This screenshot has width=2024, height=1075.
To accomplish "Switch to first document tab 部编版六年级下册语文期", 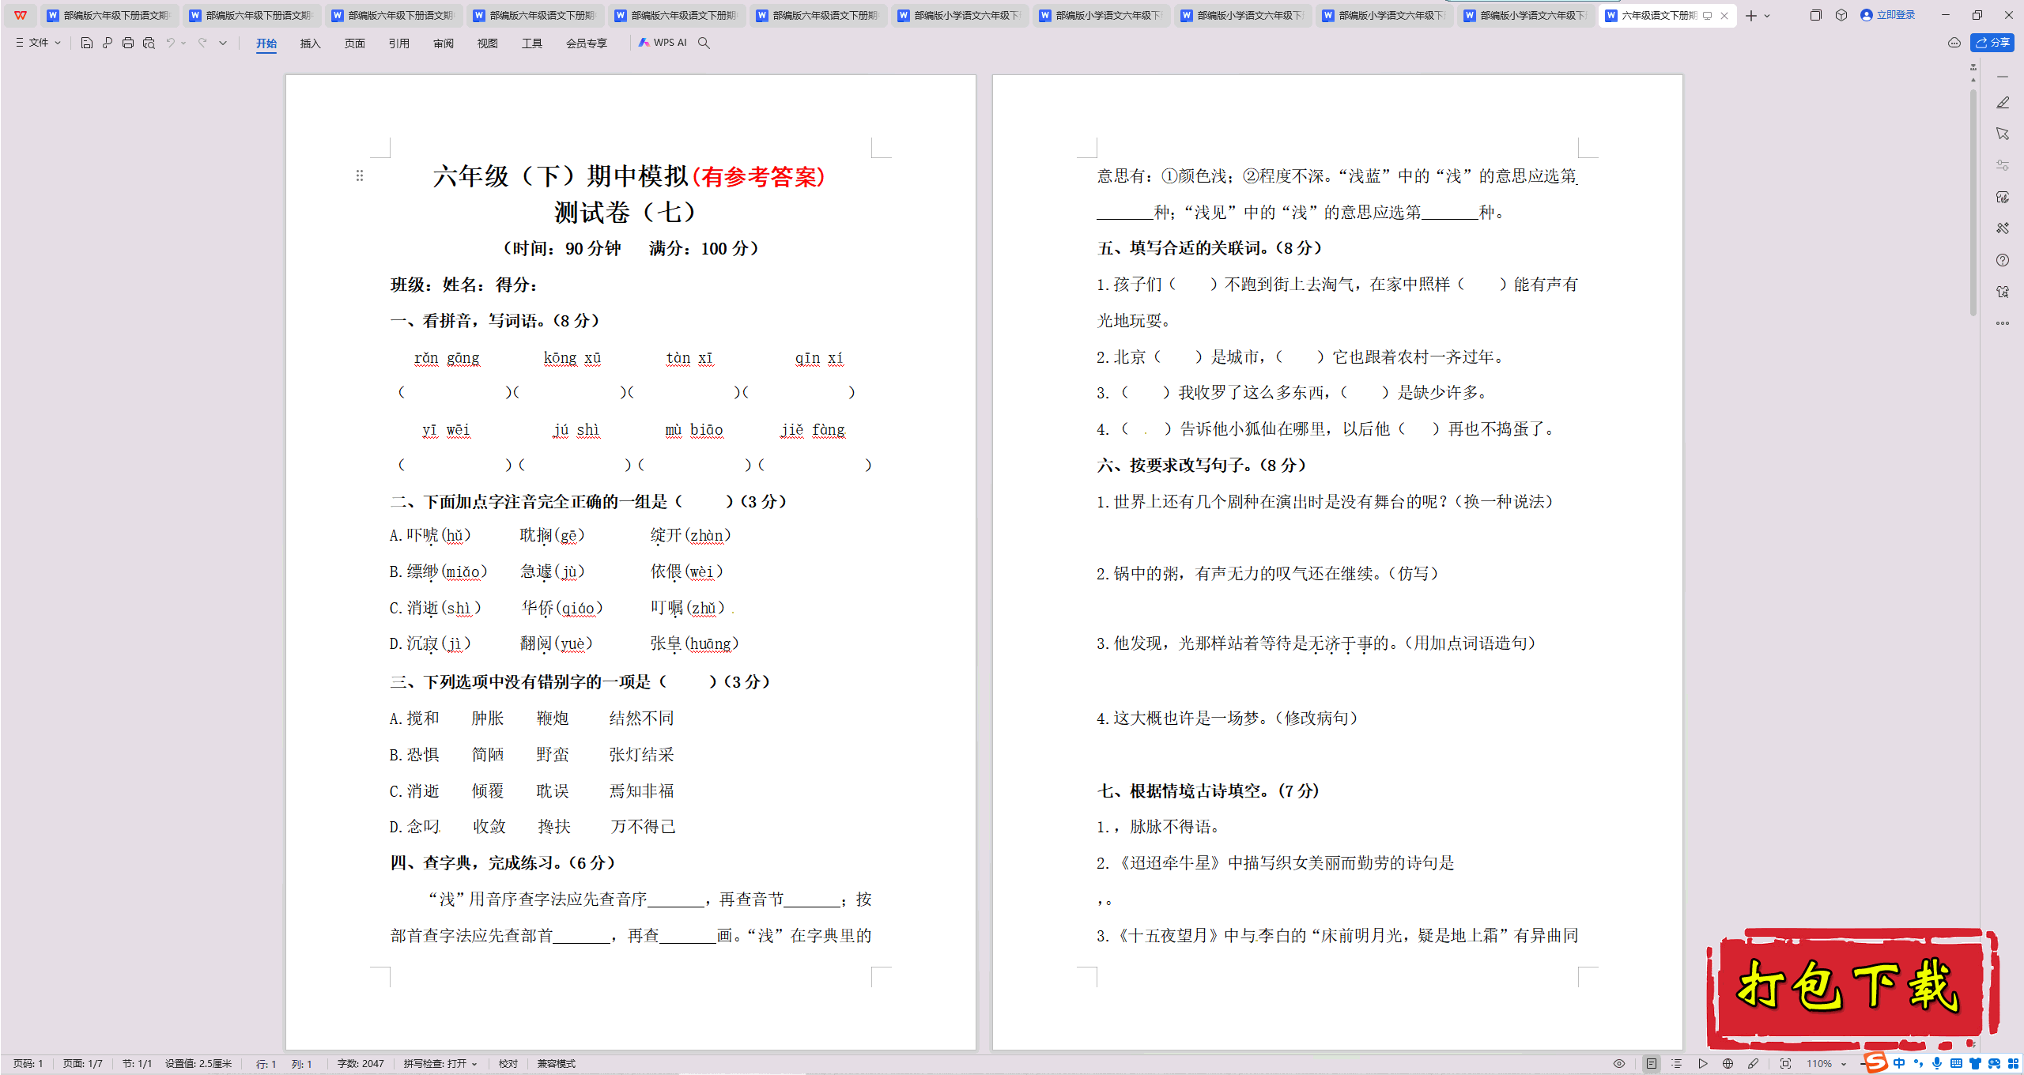I will pyautogui.click(x=108, y=15).
